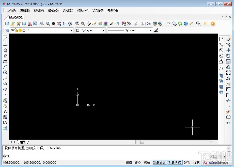234x167 pixels.
Task: Select the Linear dimension tool
Action: (x=221, y=39)
